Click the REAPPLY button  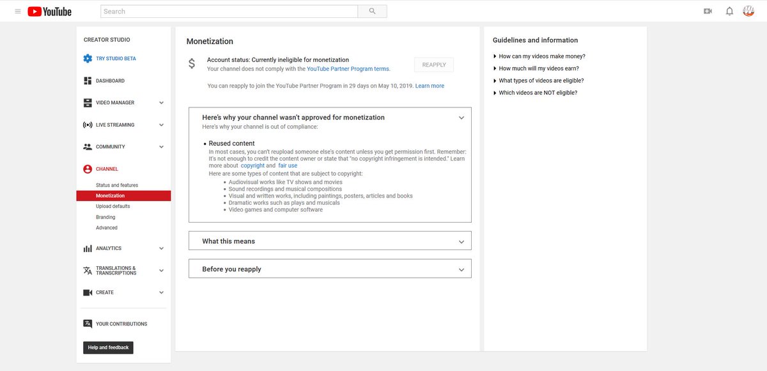(434, 65)
